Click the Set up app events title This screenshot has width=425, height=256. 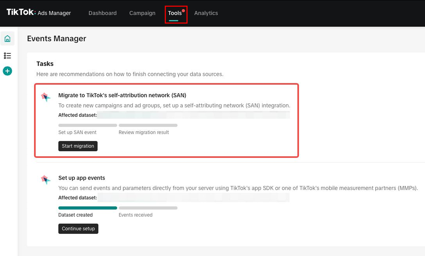82,178
